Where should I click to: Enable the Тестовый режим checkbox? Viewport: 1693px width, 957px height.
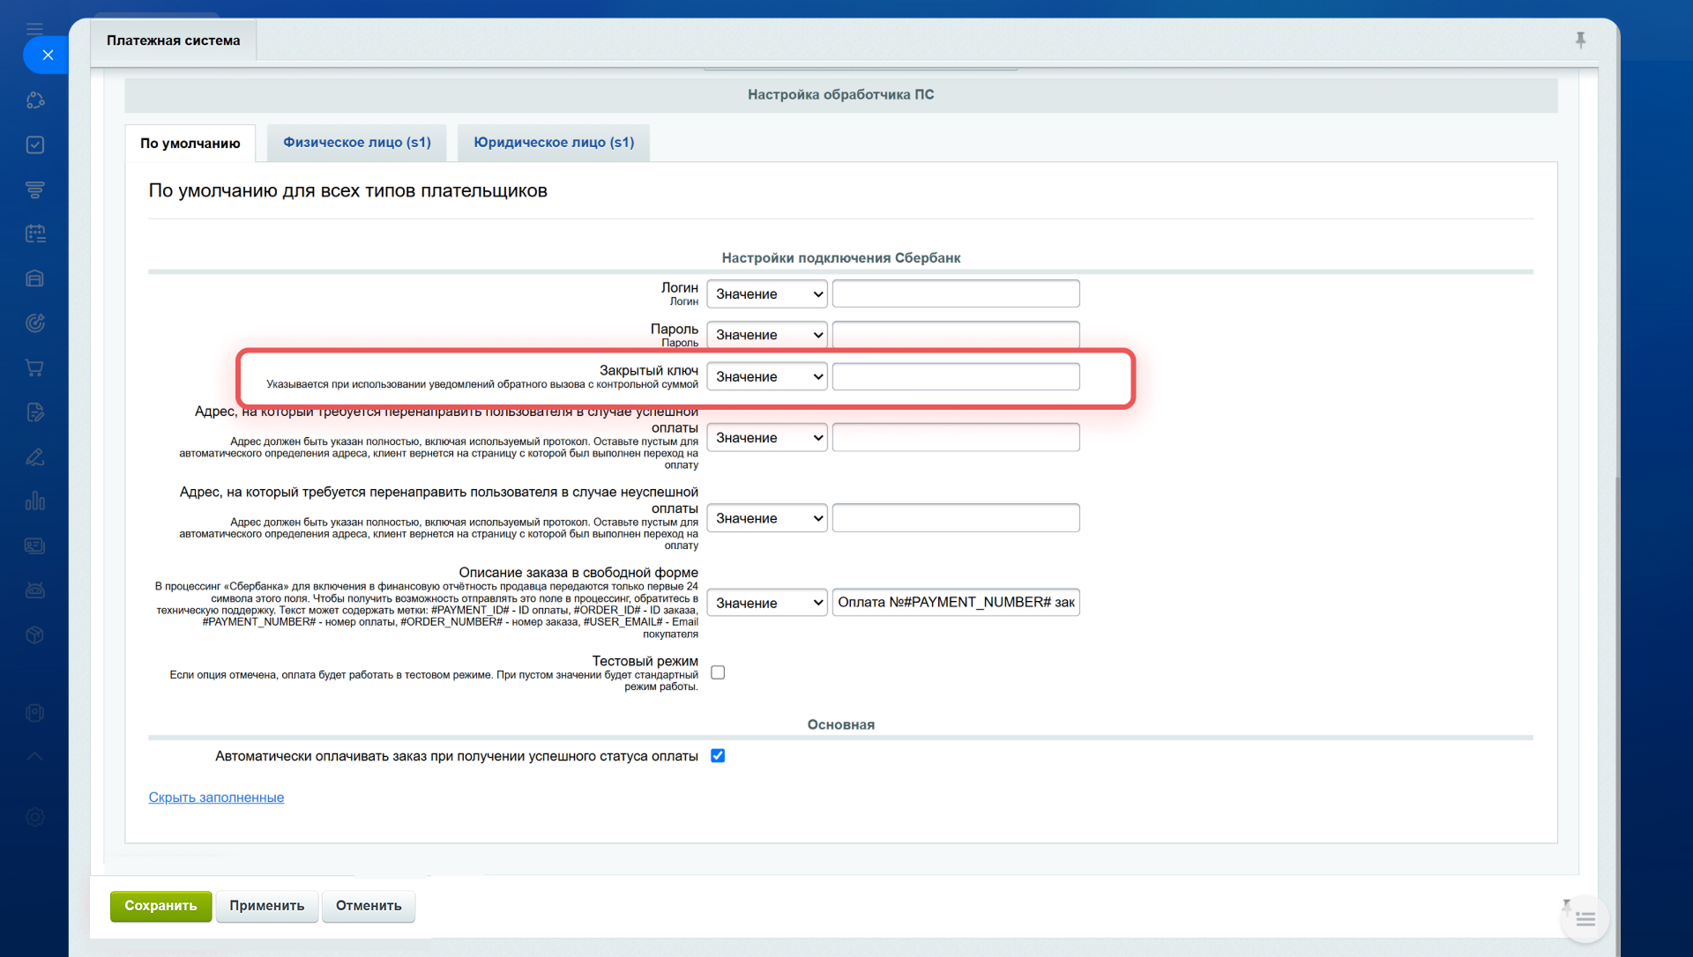(718, 672)
